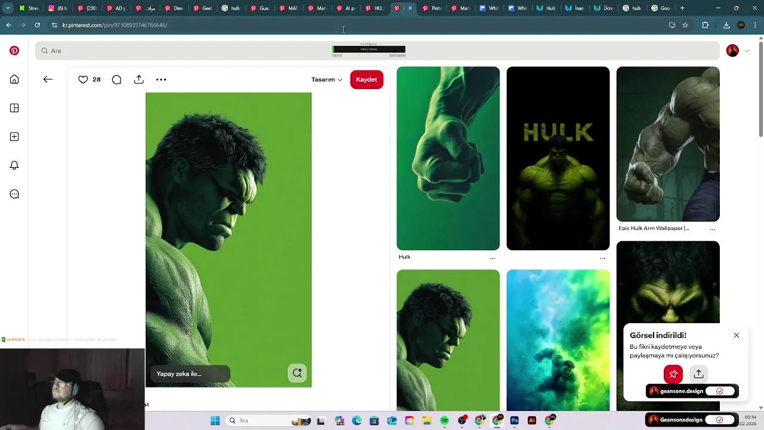Open the 'Epic Hulk Arm Wallpaper' pin title
This screenshot has width=764, height=430.
(654, 228)
